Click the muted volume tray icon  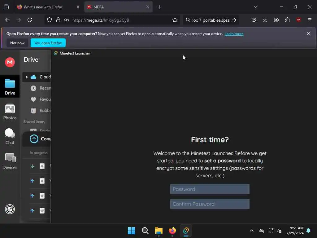click(279, 231)
